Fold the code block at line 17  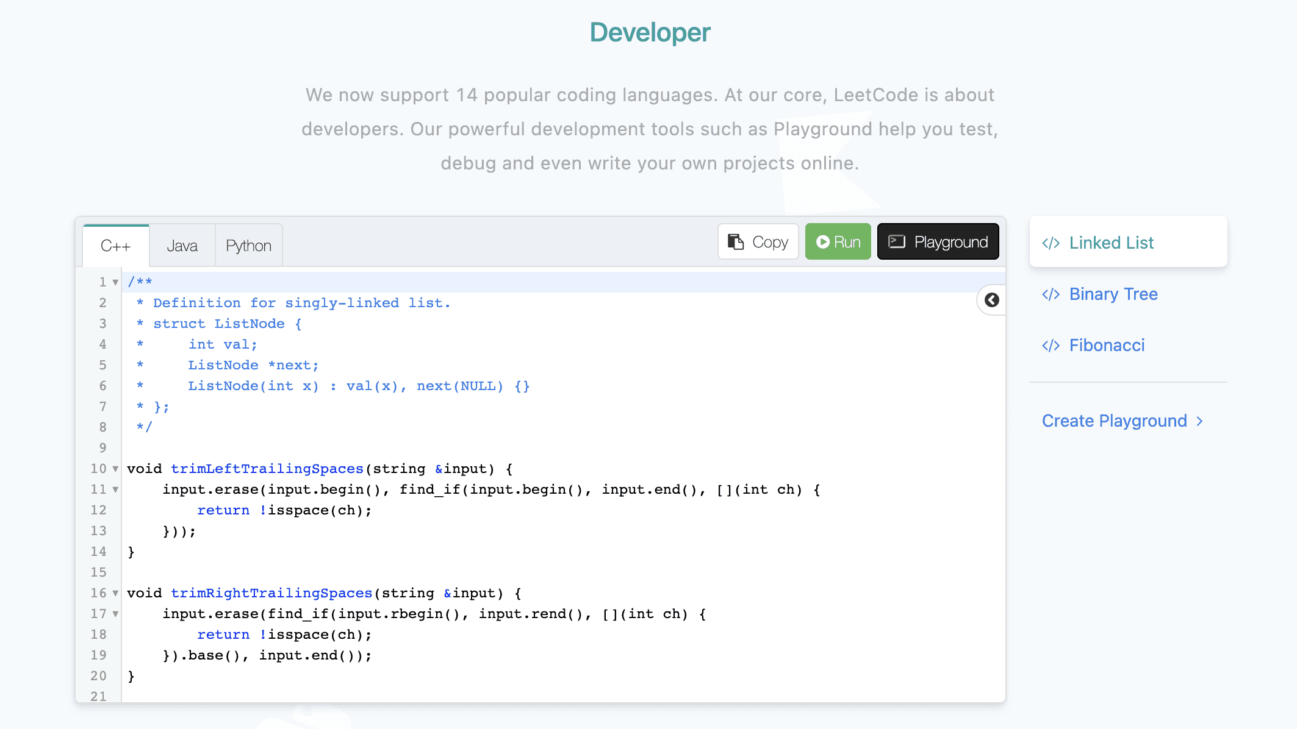point(115,614)
